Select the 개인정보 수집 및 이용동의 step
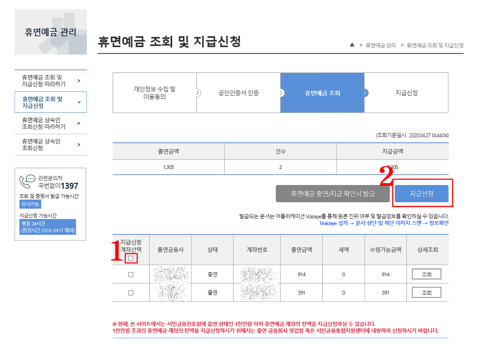 [x=154, y=93]
